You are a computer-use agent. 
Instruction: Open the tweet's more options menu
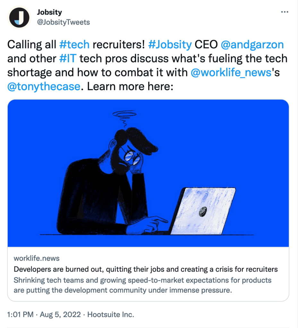tap(285, 12)
